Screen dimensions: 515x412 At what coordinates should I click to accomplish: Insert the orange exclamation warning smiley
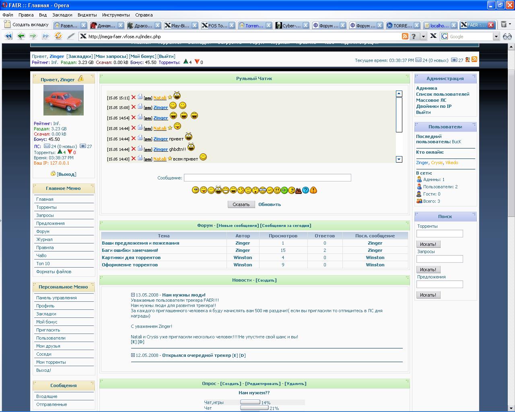[313, 190]
